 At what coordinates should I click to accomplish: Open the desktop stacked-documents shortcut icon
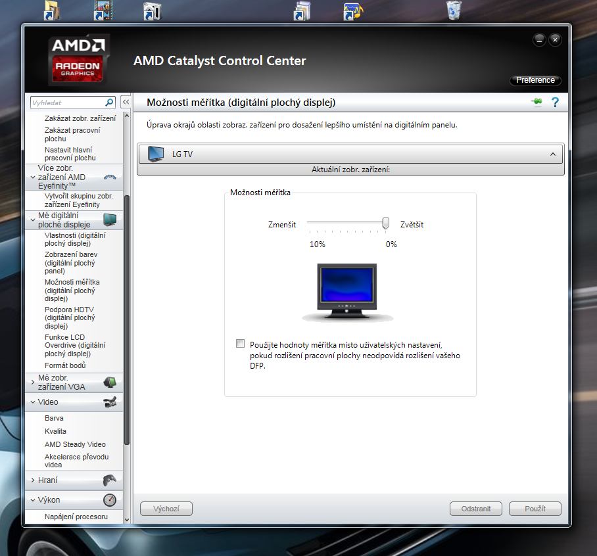click(x=302, y=11)
